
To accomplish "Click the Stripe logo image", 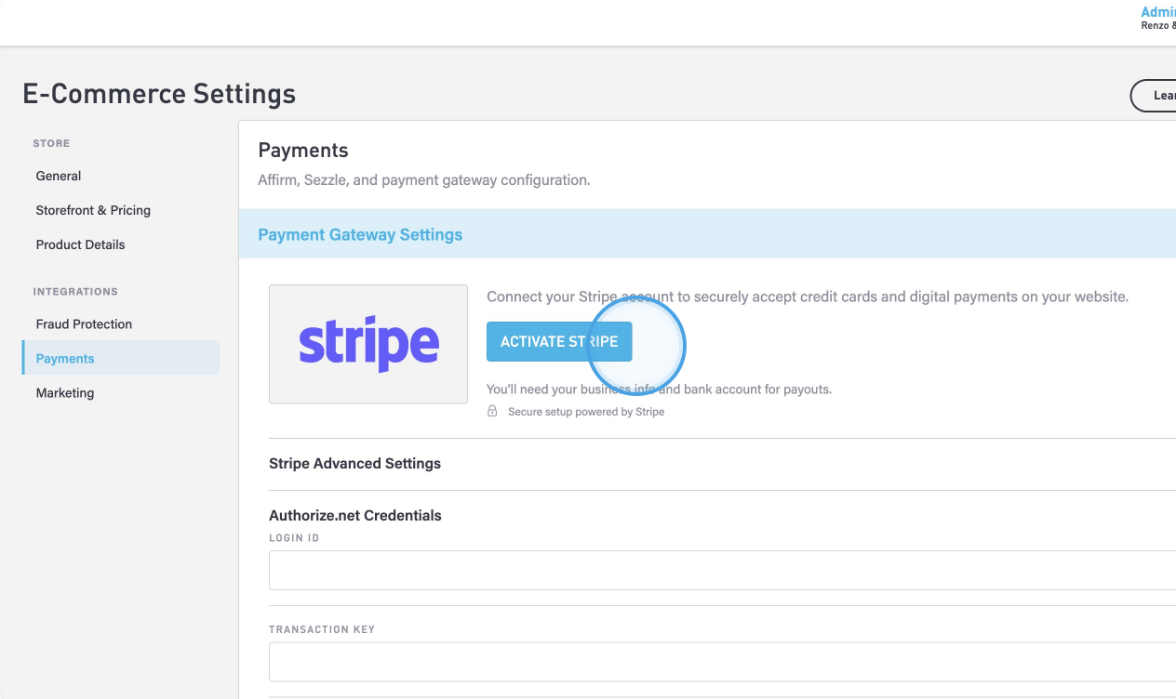I will 368,344.
